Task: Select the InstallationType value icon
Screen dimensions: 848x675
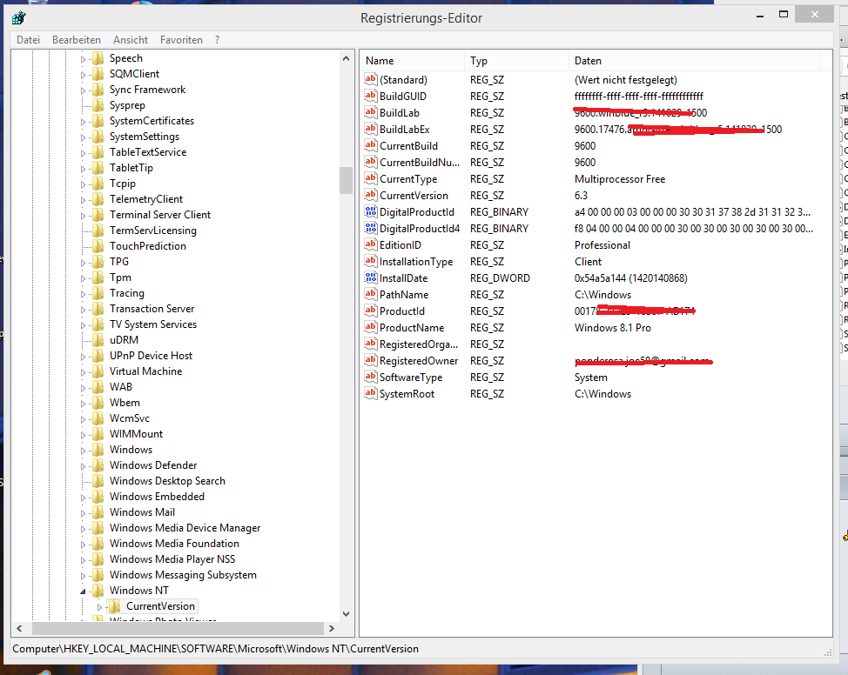Action: 371,261
